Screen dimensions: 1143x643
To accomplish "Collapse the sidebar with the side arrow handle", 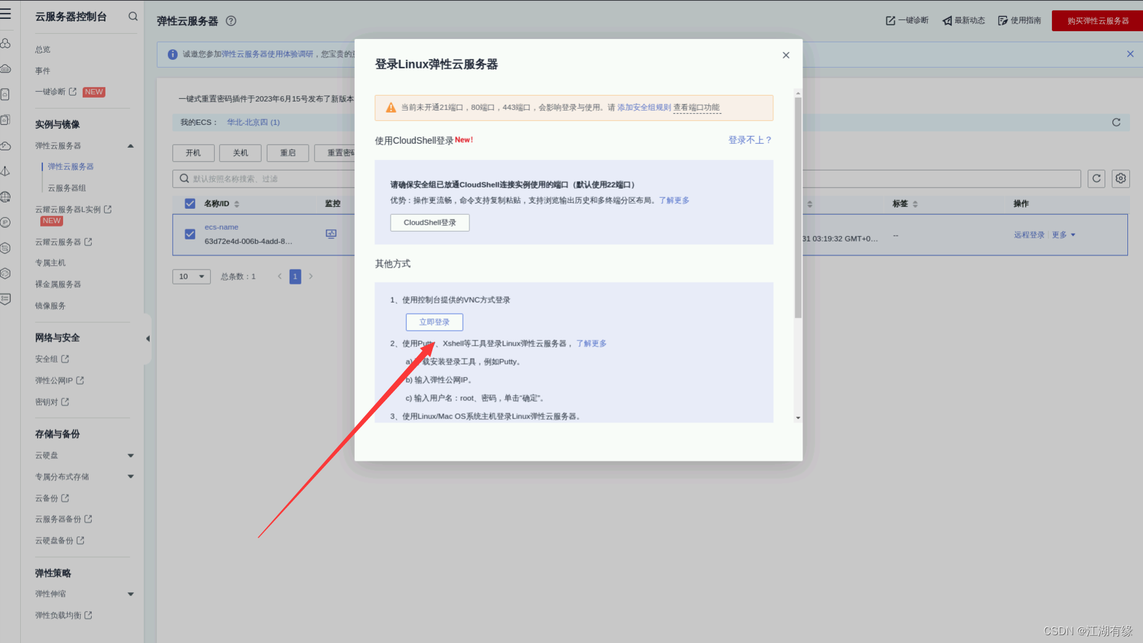I will point(148,338).
